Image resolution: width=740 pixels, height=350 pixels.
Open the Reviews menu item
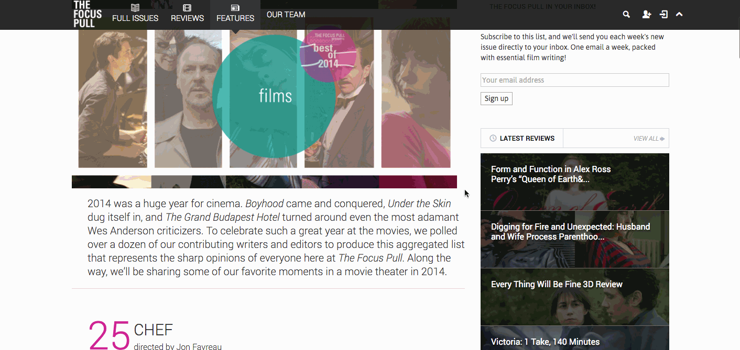(187, 14)
